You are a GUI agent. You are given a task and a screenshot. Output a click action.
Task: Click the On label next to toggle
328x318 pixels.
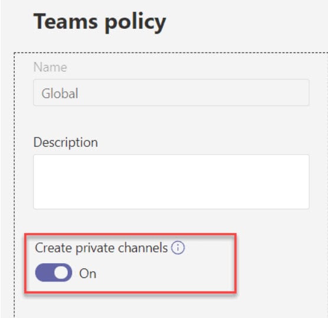88,273
